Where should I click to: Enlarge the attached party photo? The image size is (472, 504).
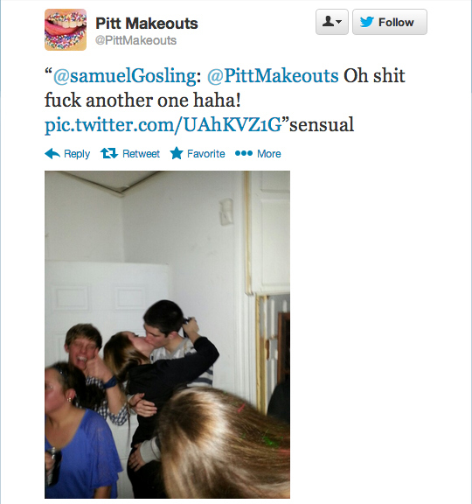point(167,334)
